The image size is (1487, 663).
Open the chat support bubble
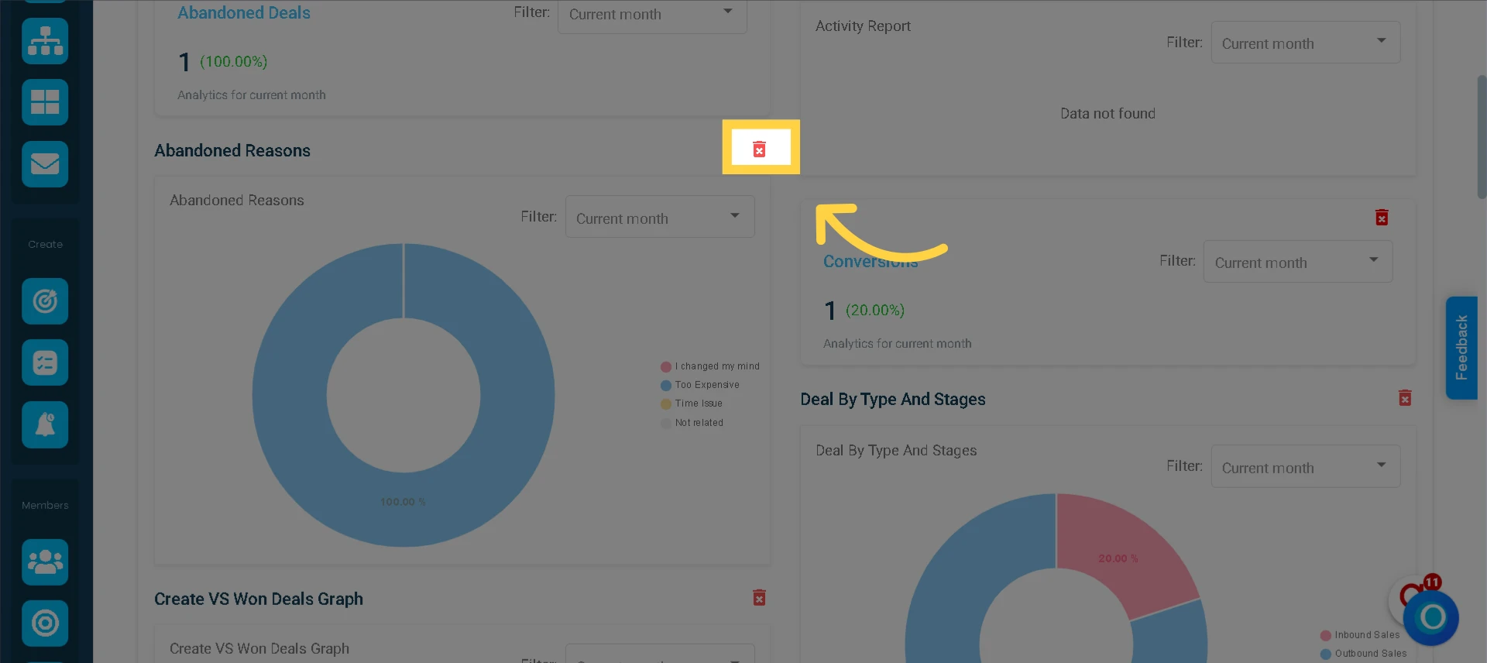point(1430,618)
